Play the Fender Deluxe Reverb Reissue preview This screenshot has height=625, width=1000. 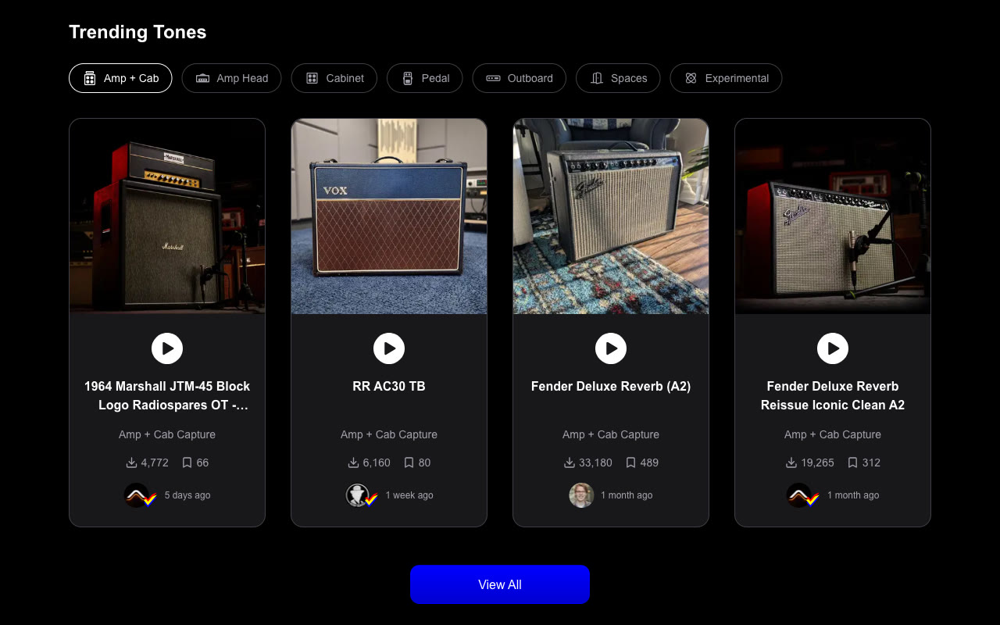[x=833, y=348]
